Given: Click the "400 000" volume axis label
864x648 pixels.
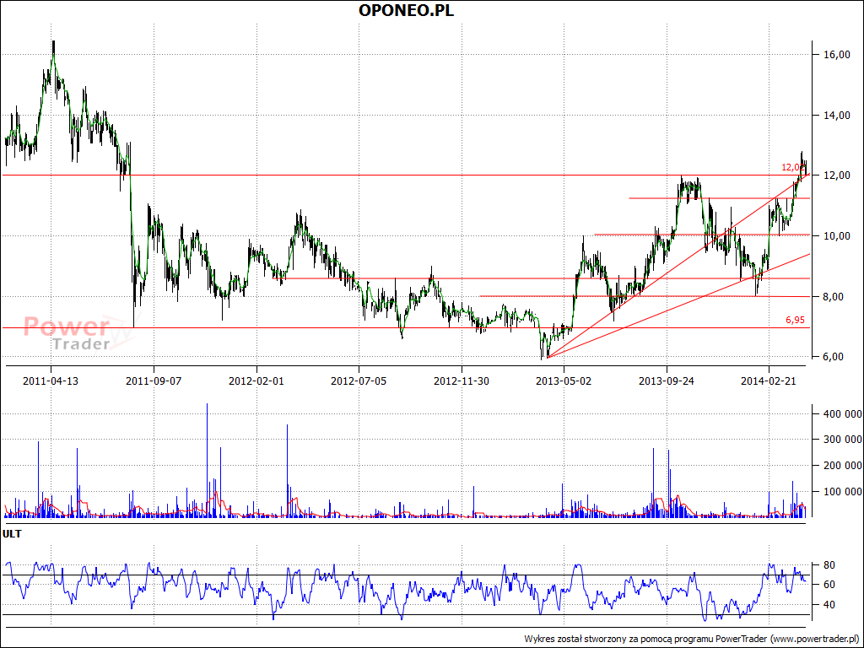Looking at the screenshot, I should pyautogui.click(x=843, y=413).
